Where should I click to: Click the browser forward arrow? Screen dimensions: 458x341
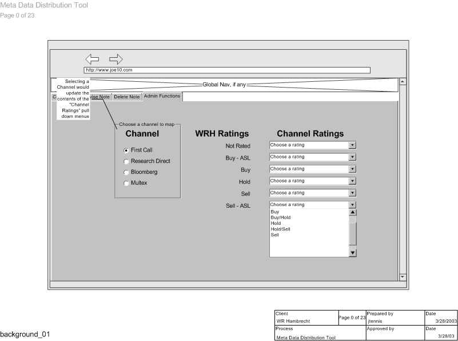point(116,59)
